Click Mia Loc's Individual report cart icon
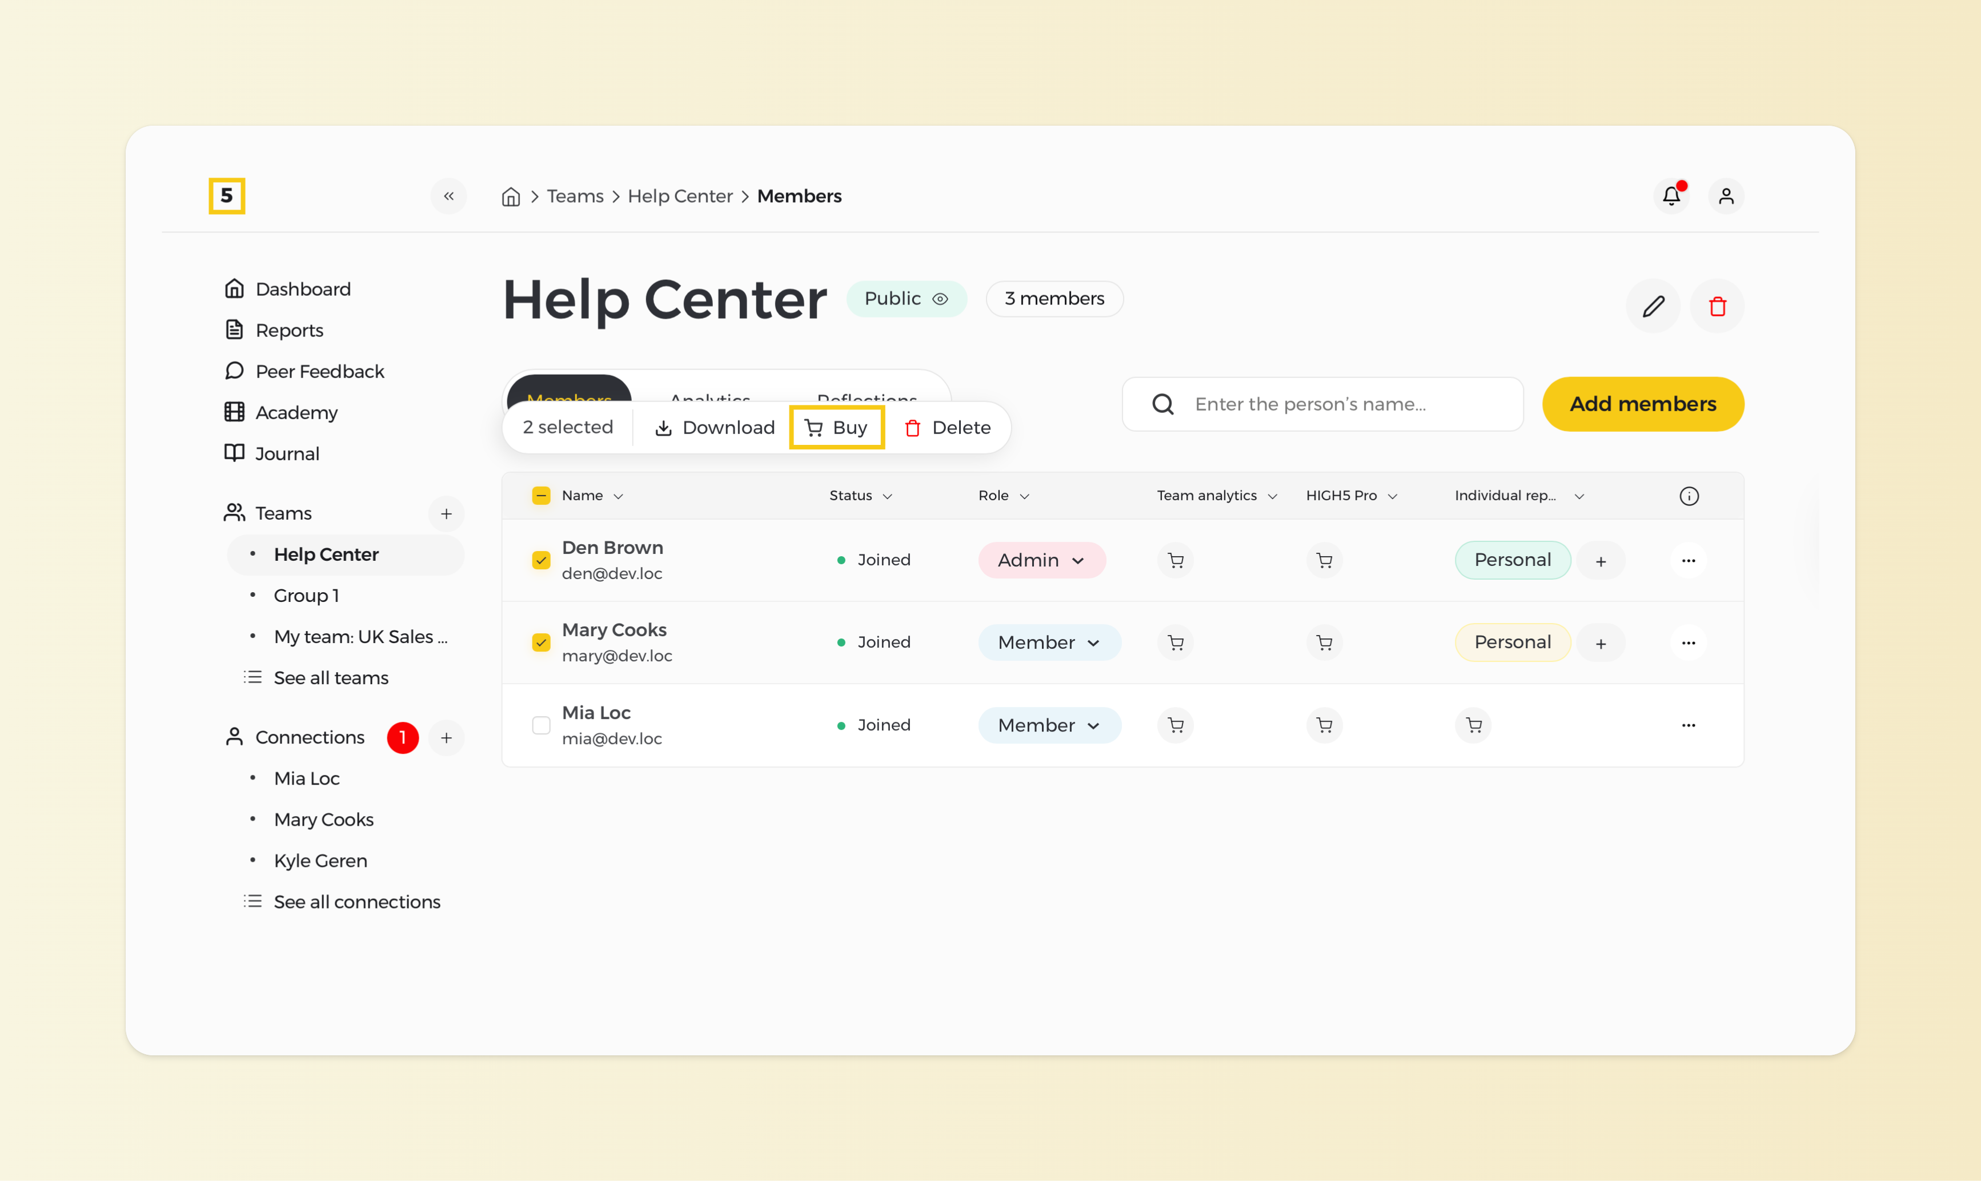The image size is (1981, 1181). click(1473, 725)
